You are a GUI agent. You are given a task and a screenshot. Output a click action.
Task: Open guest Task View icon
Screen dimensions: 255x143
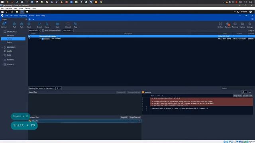pyautogui.click(x=12, y=12)
